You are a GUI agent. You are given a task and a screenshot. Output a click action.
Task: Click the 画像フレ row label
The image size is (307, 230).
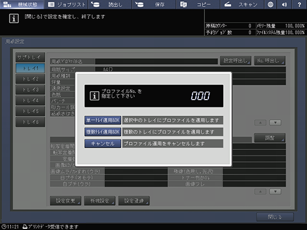point(195,184)
